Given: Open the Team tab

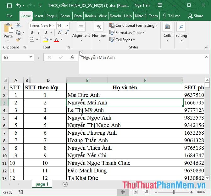Looking at the screenshot, I should tap(153, 16).
